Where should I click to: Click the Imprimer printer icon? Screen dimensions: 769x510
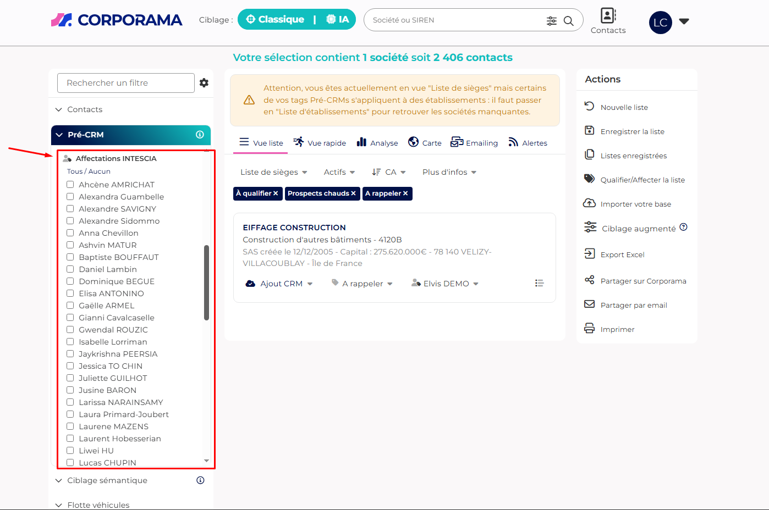pos(590,329)
